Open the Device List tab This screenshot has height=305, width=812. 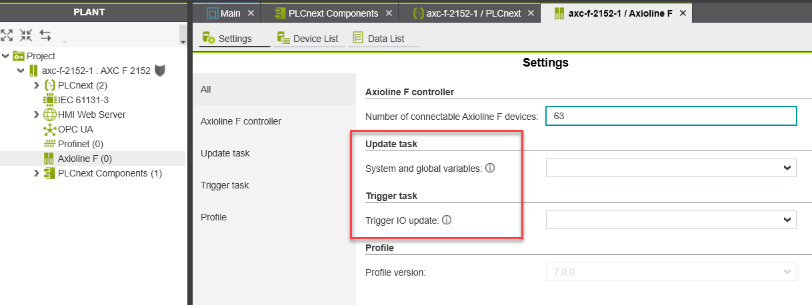tap(308, 39)
